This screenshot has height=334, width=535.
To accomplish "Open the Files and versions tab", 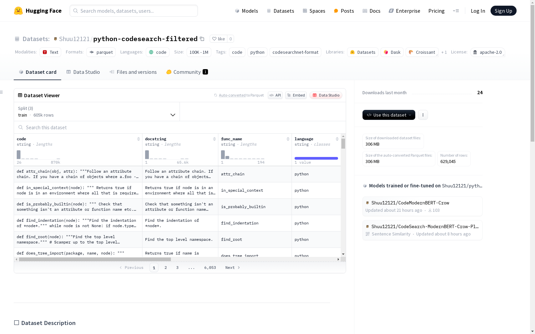I will pos(133,72).
